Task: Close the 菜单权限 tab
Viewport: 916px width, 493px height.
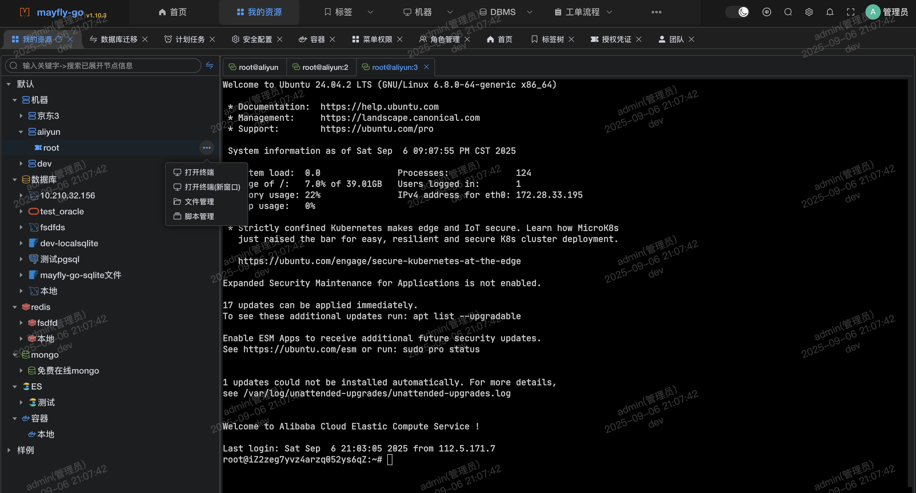Action: [x=400, y=39]
